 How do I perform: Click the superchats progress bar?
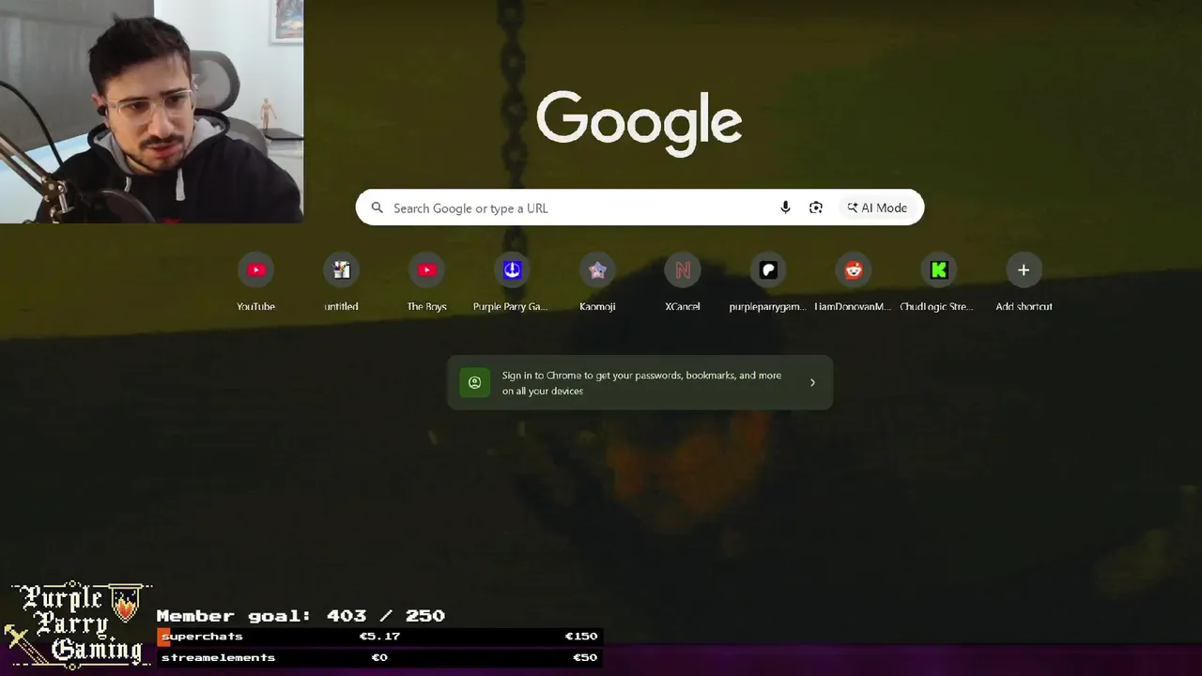[x=379, y=637]
